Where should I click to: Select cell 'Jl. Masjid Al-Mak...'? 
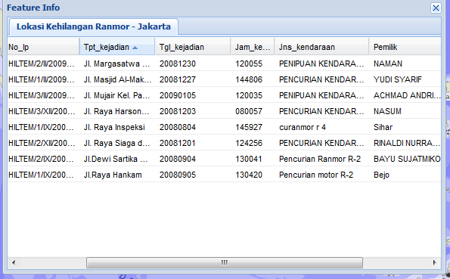tap(117, 79)
